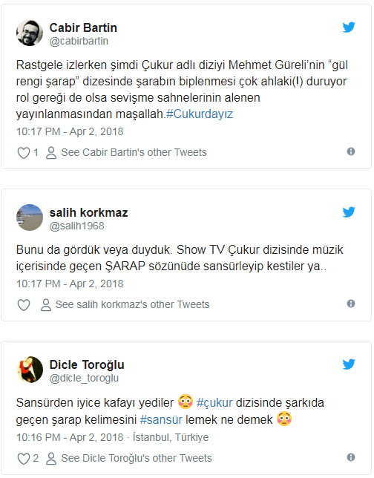Screen dimensions: 374x478
Task: Click the Twitter bird icon on Dicle Toroğlu's tweet
Action: coord(349,364)
